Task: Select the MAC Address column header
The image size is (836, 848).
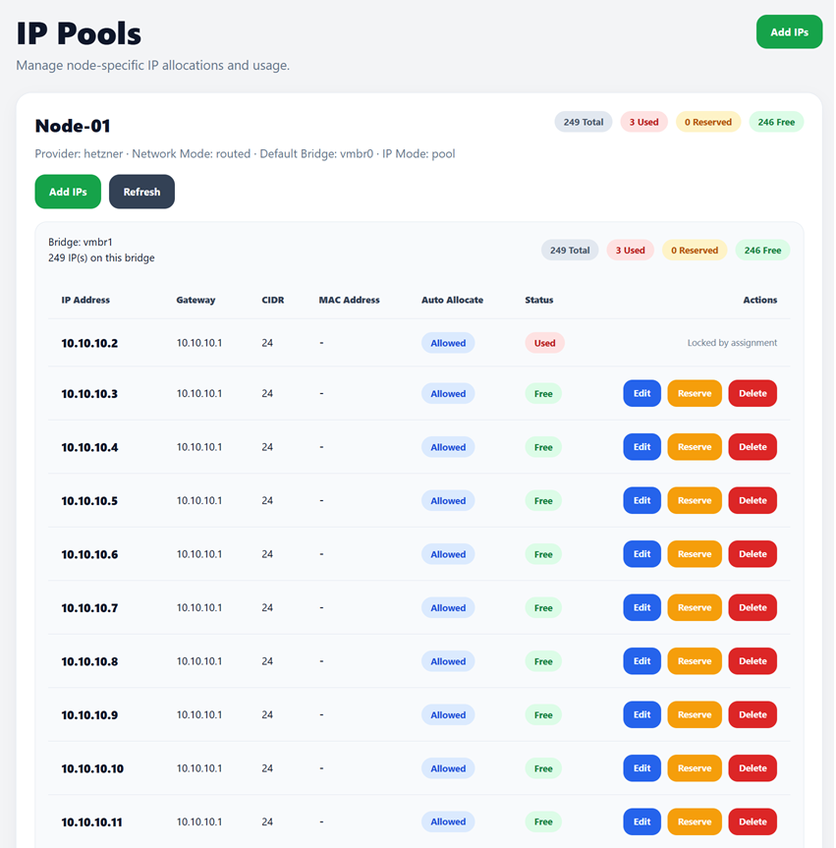Action: 349,300
